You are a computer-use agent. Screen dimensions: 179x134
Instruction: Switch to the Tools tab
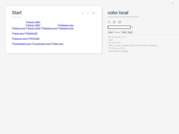(124, 32)
